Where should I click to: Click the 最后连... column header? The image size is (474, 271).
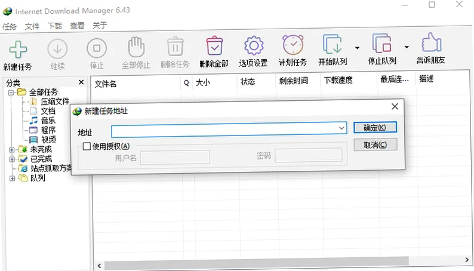coord(395,79)
